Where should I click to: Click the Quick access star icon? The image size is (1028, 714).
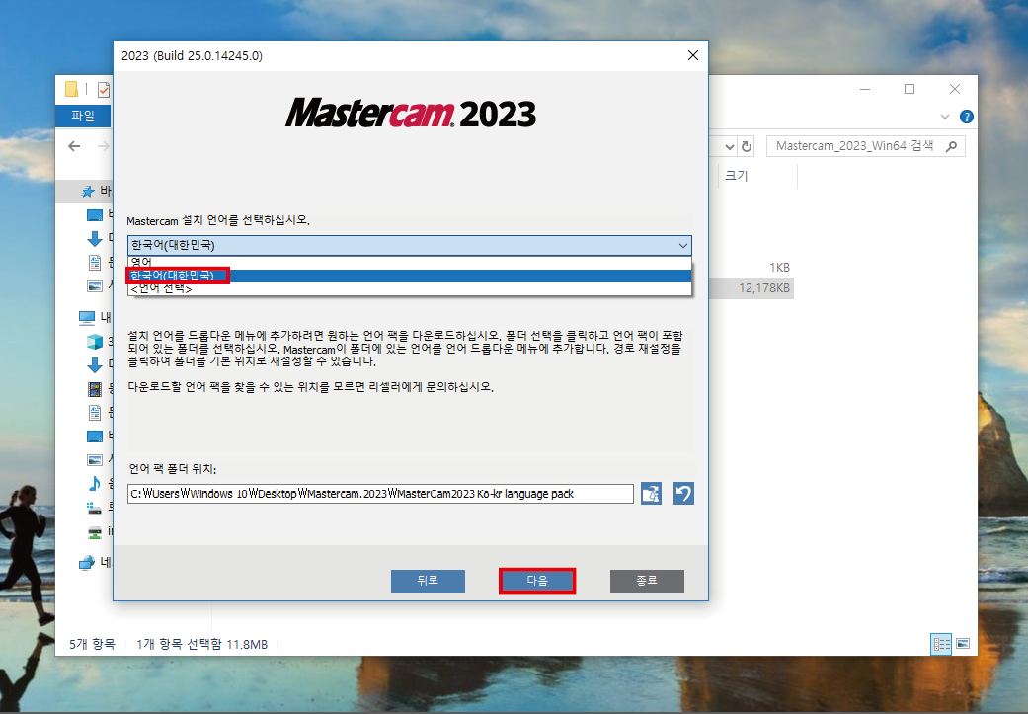coord(87,192)
